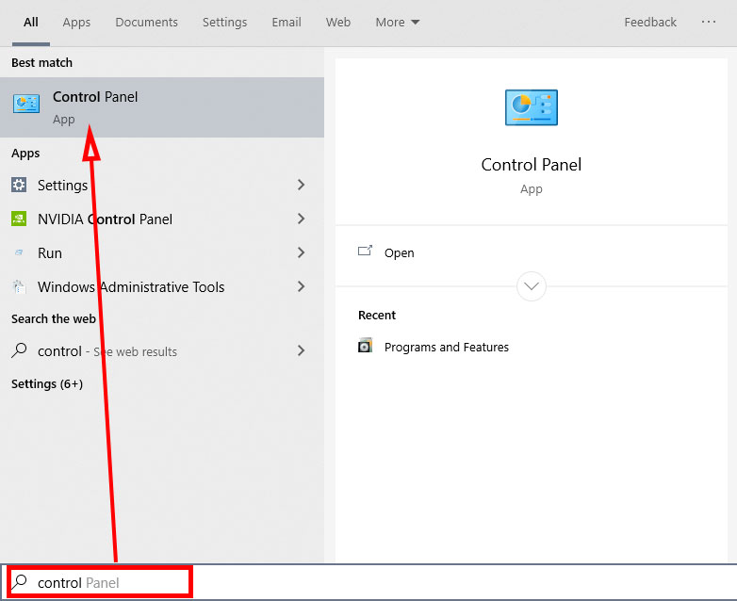Open the three-dot options menu
The height and width of the screenshot is (601, 737).
709,22
